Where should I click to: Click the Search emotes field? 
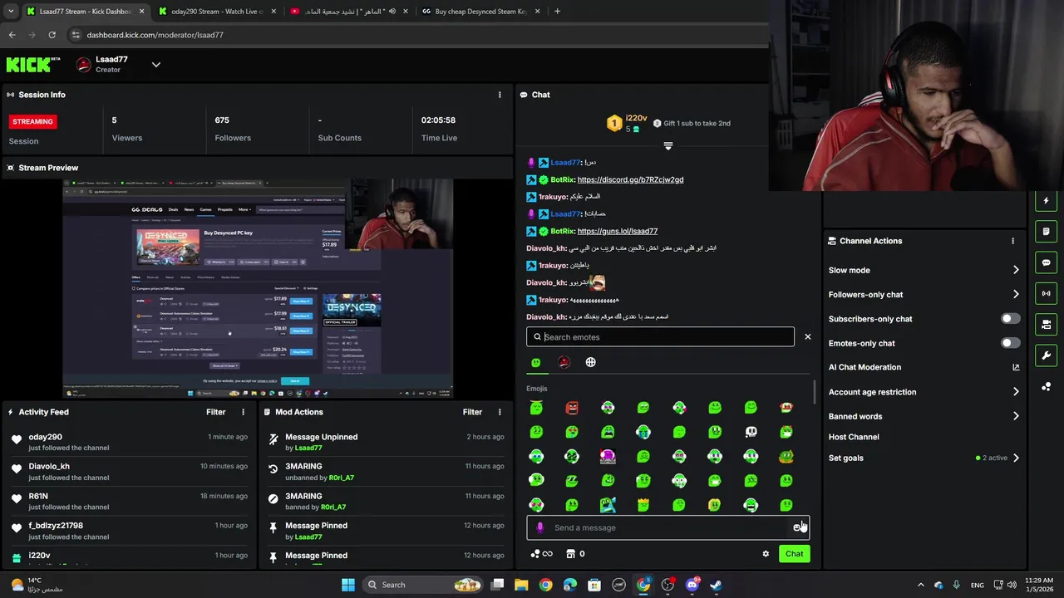coord(660,337)
